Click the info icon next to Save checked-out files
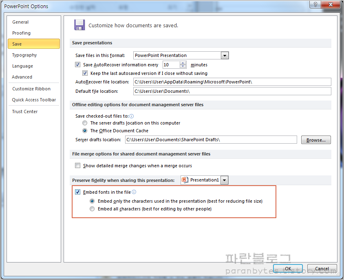Image resolution: width=344 pixels, height=280 pixels. pos(131,116)
